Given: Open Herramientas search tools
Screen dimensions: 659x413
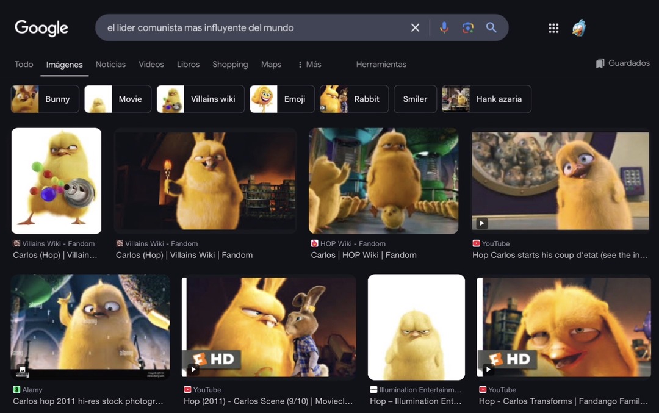Looking at the screenshot, I should click(x=381, y=65).
